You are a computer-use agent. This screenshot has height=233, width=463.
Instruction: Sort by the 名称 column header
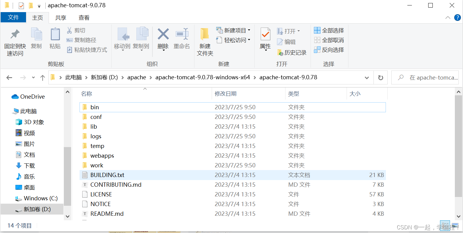click(86, 94)
